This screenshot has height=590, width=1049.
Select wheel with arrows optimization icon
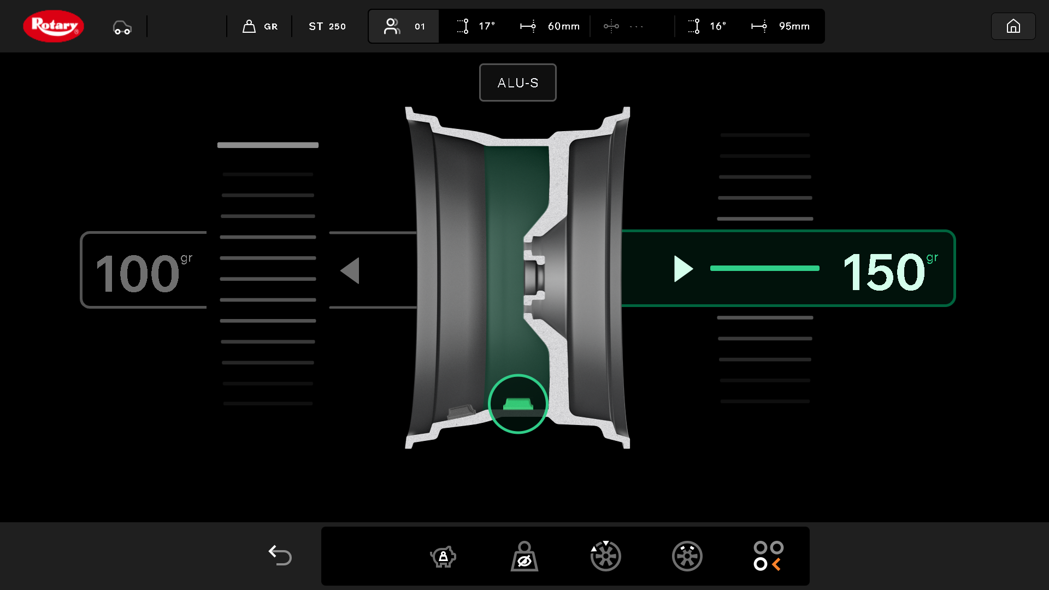605,556
